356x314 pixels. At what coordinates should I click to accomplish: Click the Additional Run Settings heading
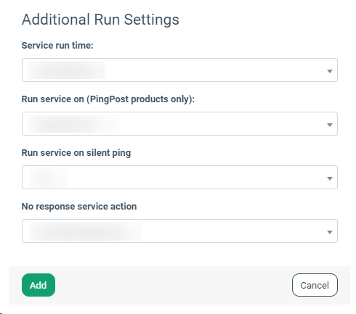100,20
